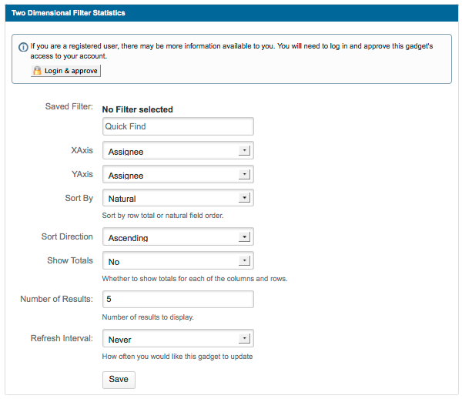Click the Quick Find filter search field

coord(178,126)
